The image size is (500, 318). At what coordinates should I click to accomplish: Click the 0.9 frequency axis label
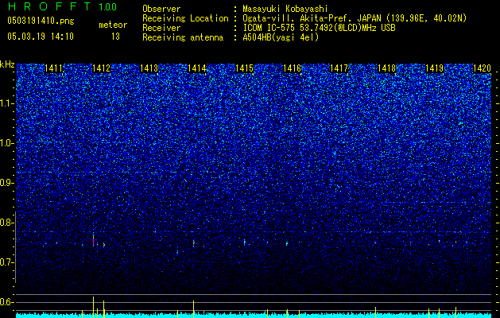tap(6, 183)
